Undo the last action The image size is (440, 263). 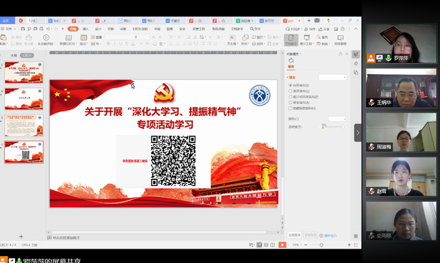(48, 29)
